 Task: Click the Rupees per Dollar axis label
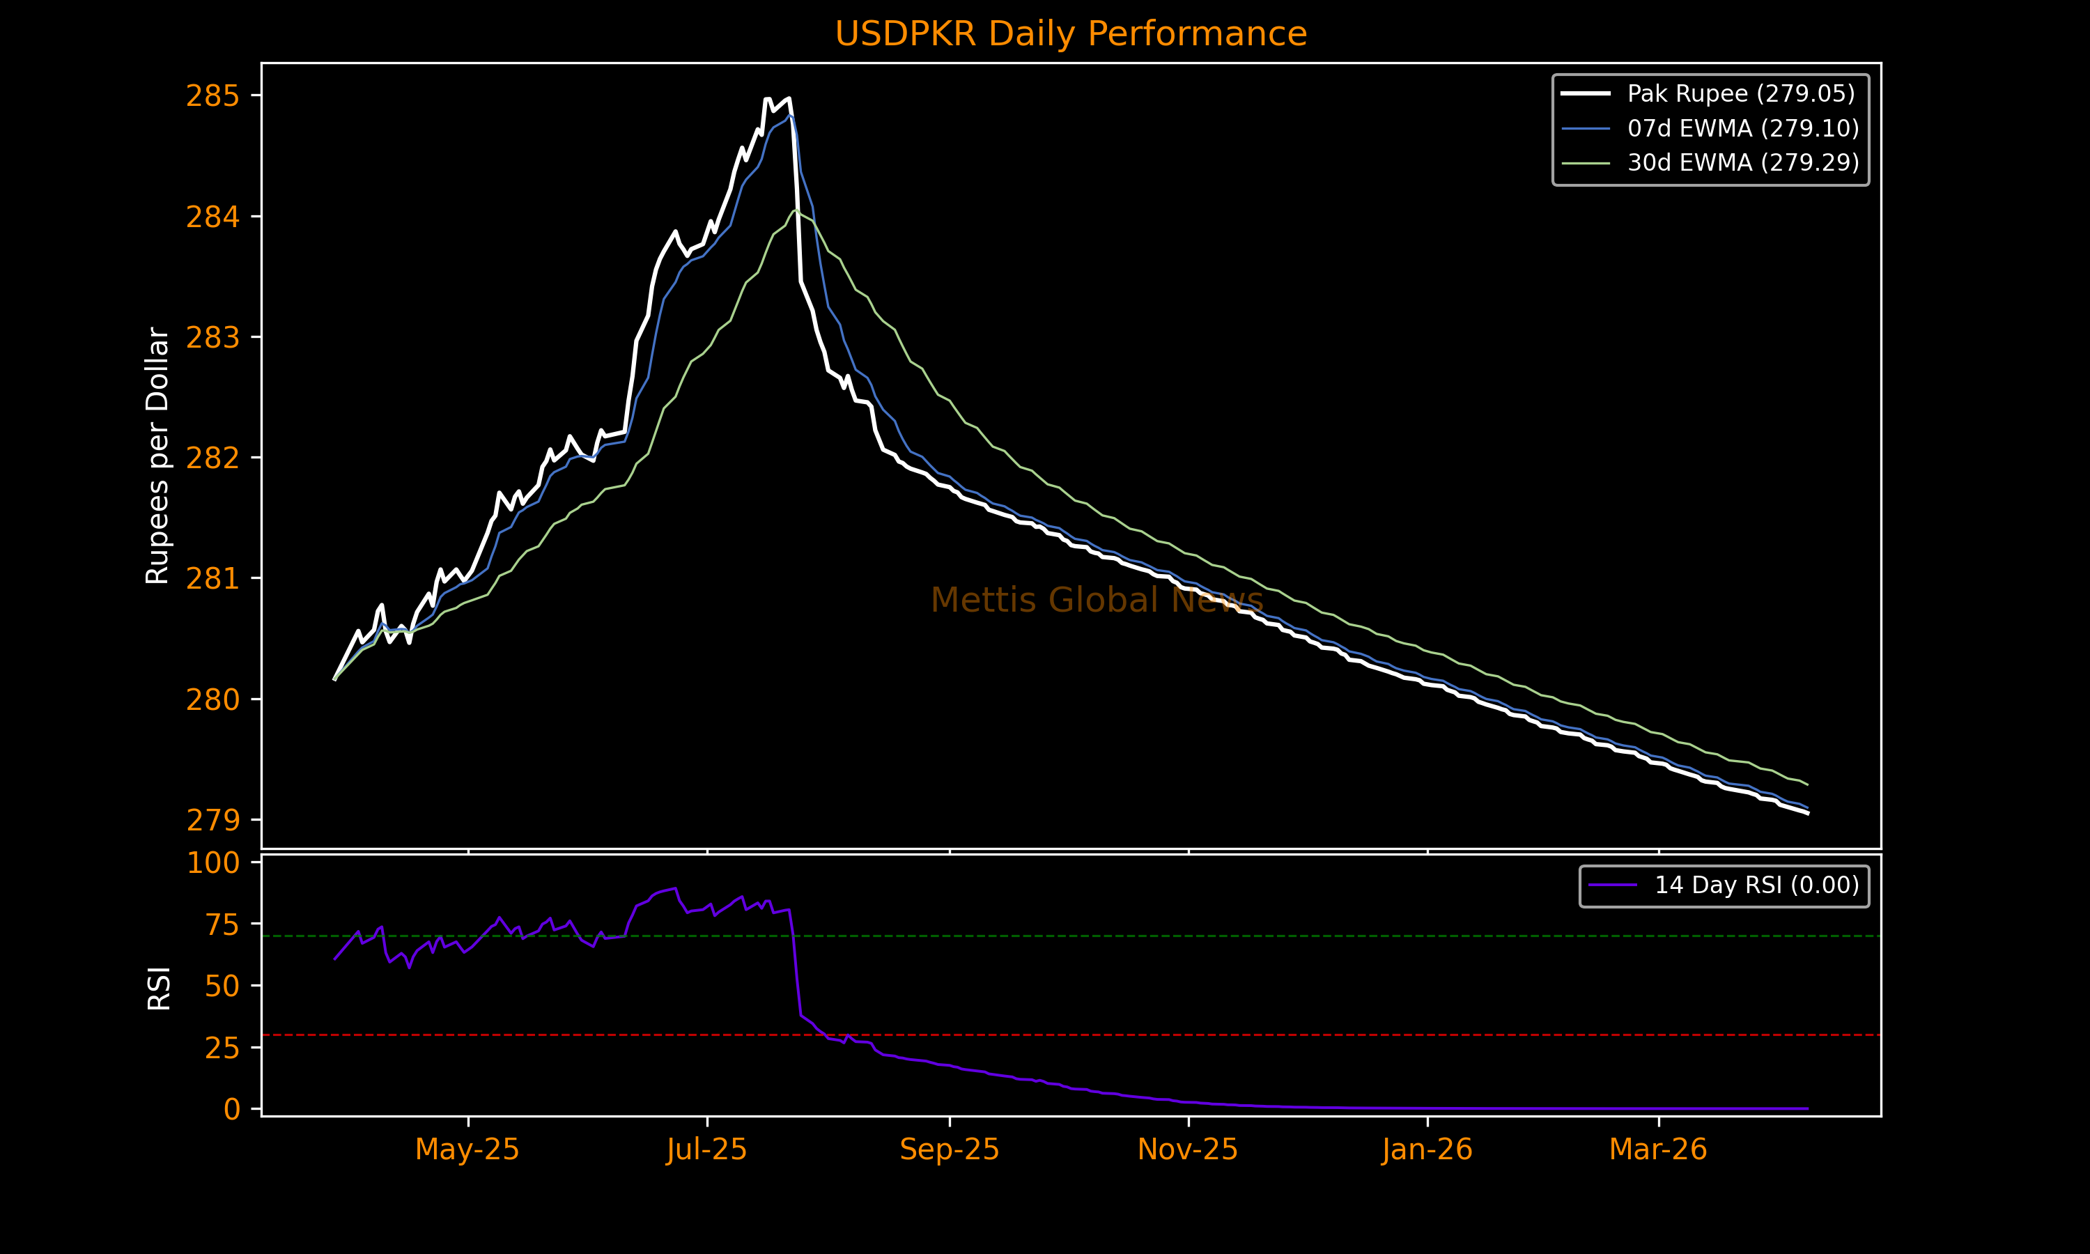coord(158,456)
